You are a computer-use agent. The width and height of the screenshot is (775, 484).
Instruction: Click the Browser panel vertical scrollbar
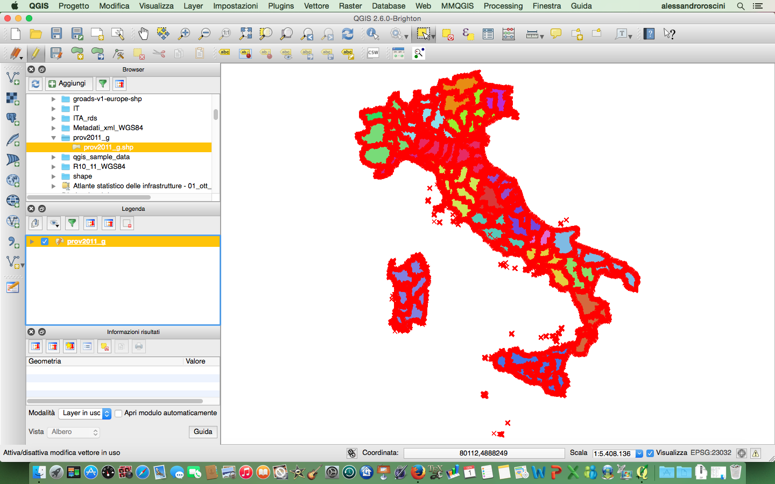click(x=216, y=115)
